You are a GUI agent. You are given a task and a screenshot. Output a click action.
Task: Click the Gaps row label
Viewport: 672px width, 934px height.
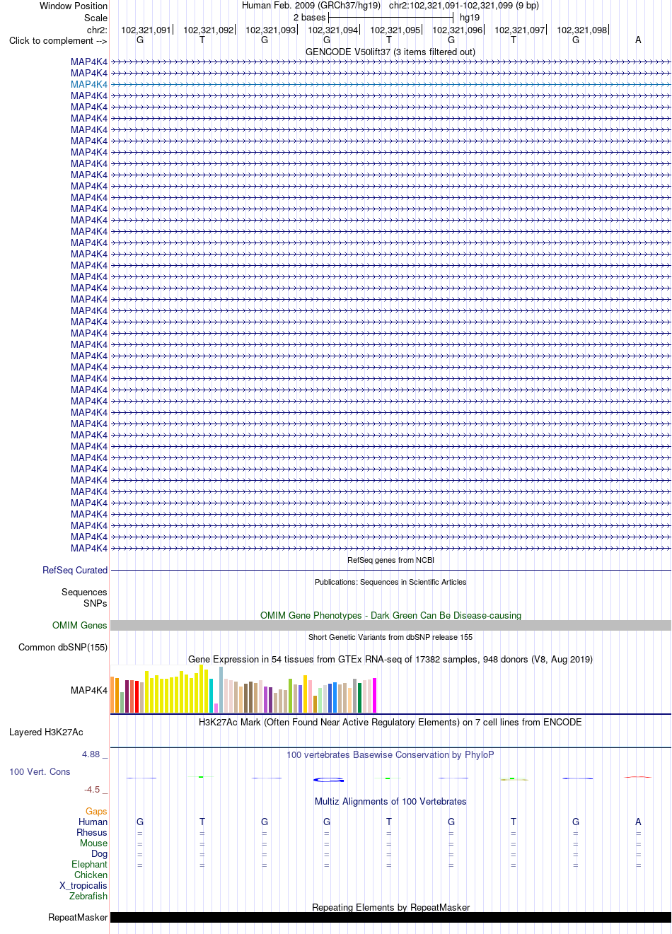click(x=96, y=811)
